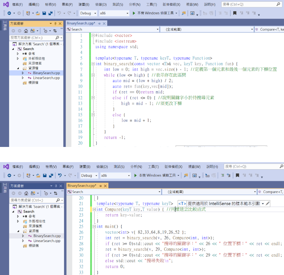The height and width of the screenshot is (275, 284).
Task: Collapse else-if block at line 12
Action: click(x=93, y=98)
